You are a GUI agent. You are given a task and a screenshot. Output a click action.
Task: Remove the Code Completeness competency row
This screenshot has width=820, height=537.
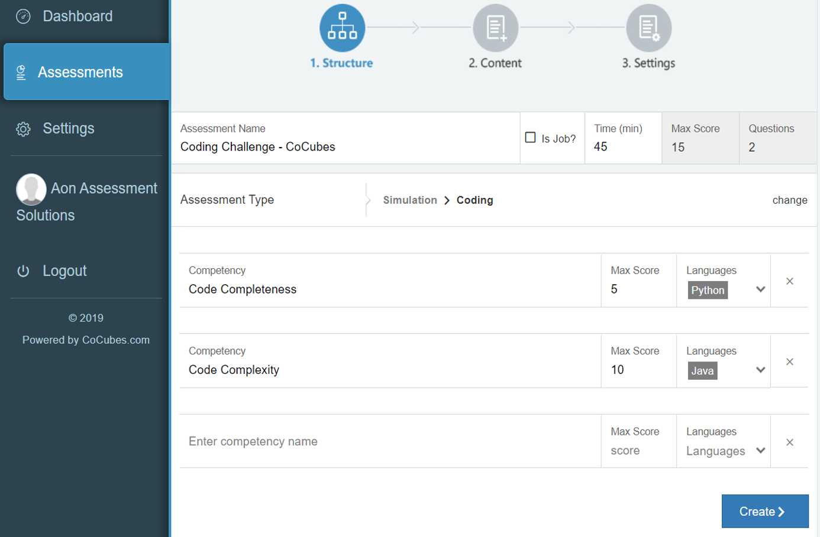[x=790, y=281]
